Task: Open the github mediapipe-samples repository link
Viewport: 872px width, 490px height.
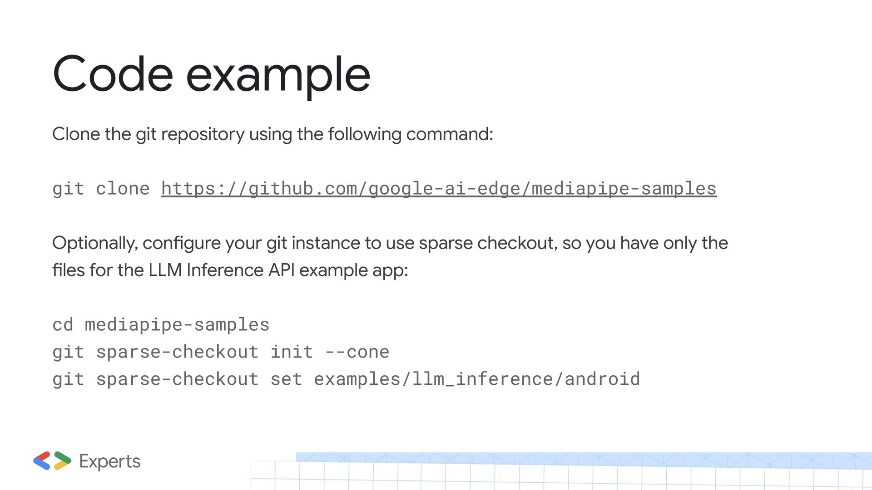Action: point(439,189)
